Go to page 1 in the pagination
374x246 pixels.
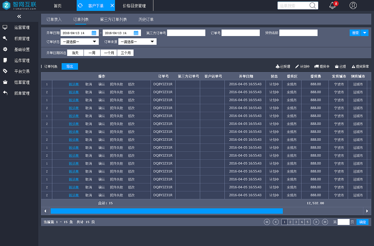[x=284, y=222]
